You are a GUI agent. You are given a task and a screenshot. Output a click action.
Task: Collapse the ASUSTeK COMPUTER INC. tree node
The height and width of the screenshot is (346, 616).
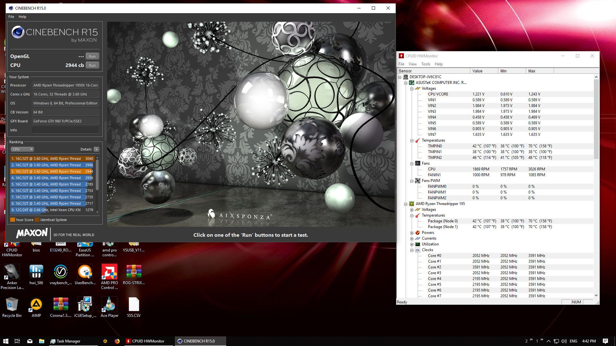pos(406,83)
